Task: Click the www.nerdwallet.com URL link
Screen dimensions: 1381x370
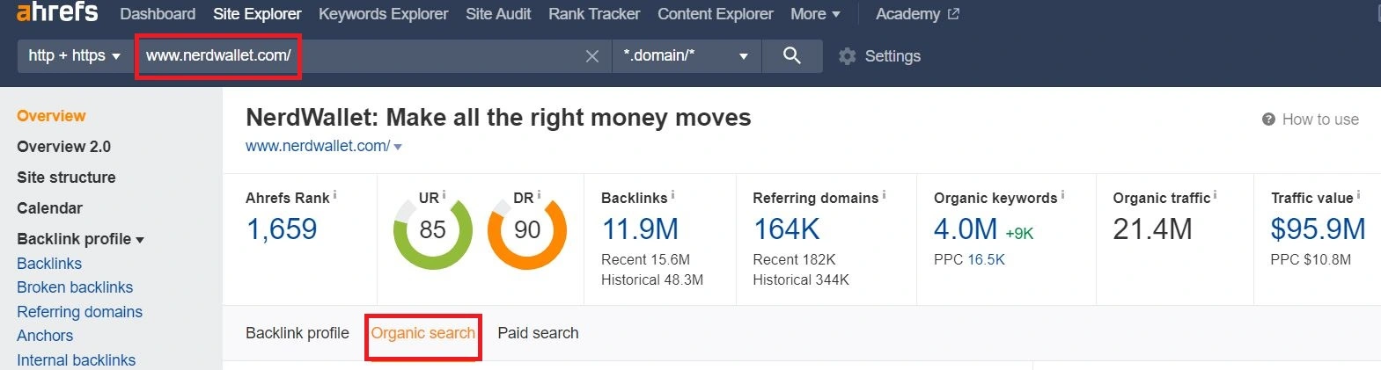Action: click(x=318, y=146)
